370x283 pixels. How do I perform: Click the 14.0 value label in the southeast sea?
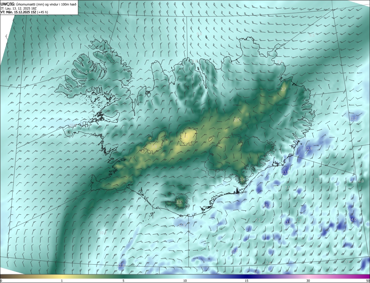coord(353,220)
